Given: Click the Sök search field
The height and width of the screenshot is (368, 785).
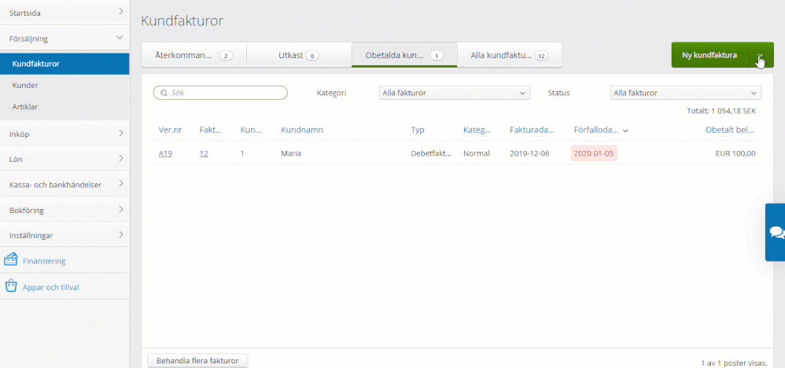Looking at the screenshot, I should pyautogui.click(x=224, y=93).
